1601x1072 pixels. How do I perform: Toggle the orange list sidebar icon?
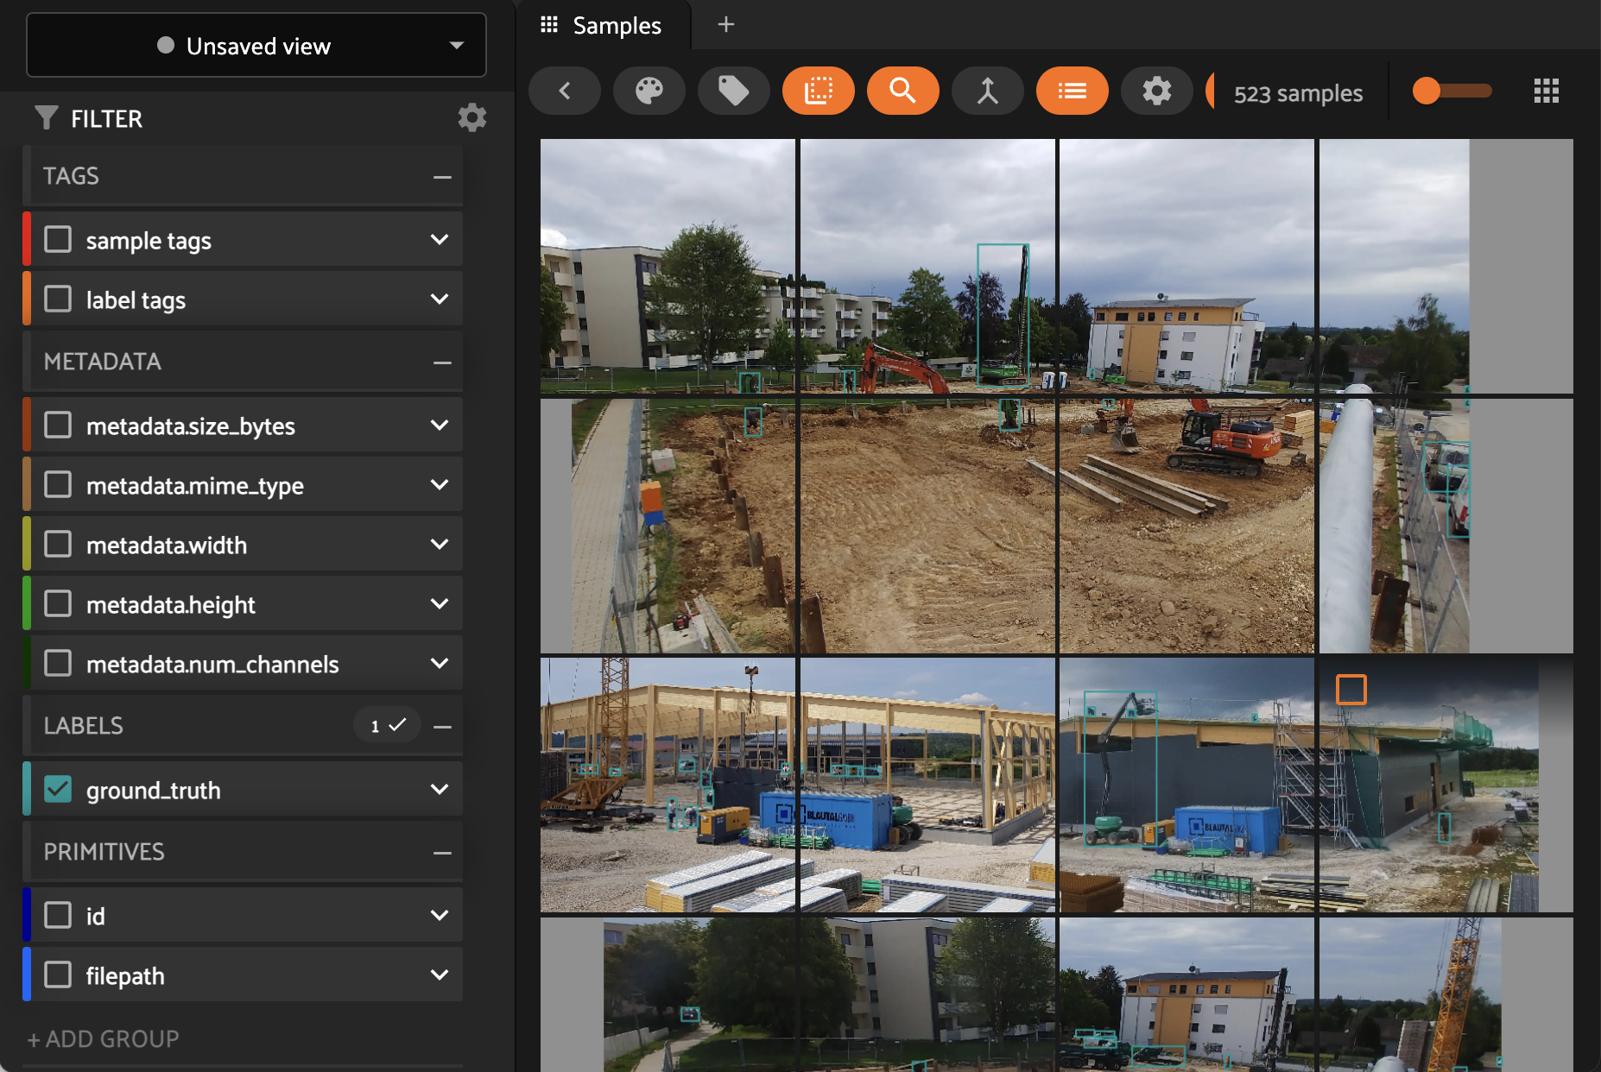point(1072,91)
